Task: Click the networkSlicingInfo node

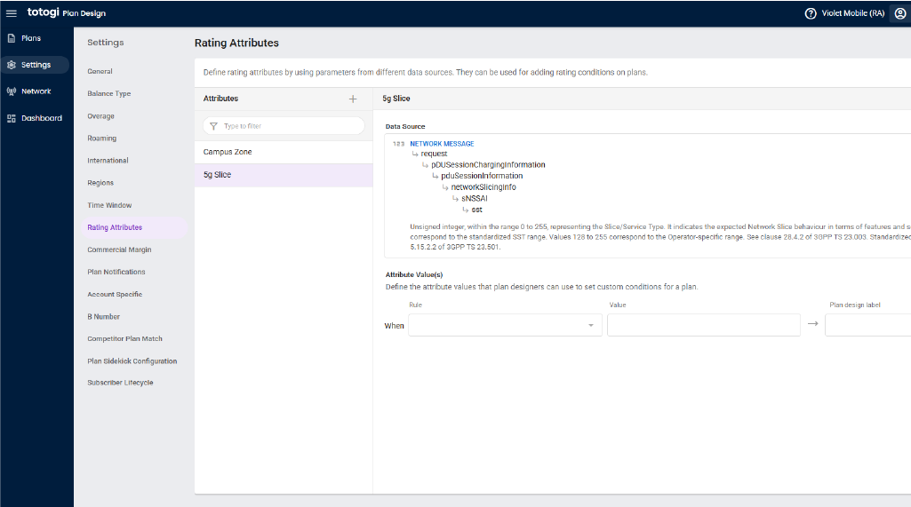Action: click(483, 187)
